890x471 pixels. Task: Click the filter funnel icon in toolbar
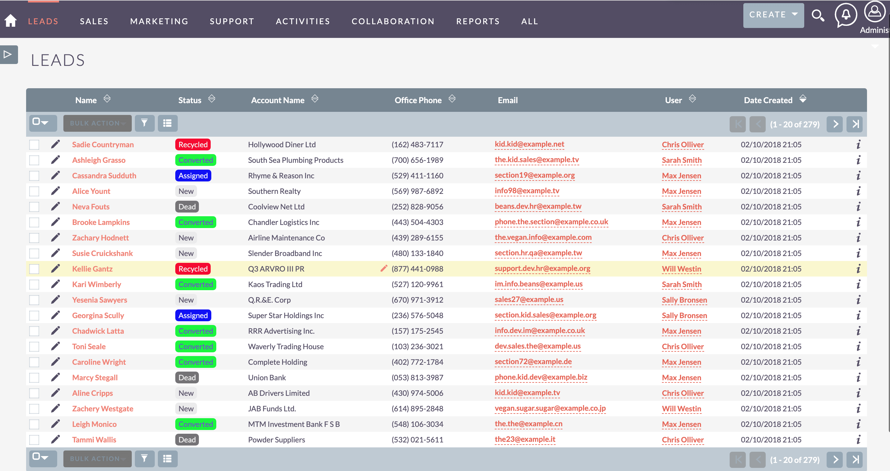tap(145, 122)
